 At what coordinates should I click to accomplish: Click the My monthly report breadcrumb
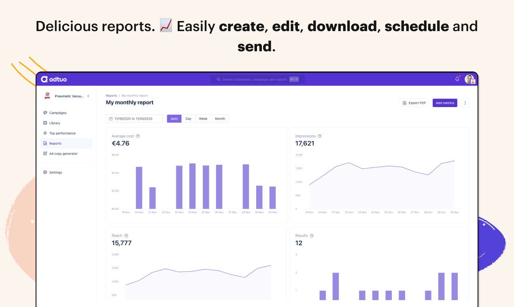click(x=134, y=96)
